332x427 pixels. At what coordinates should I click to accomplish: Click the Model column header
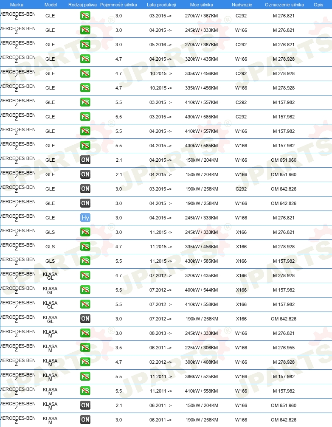(51, 5)
